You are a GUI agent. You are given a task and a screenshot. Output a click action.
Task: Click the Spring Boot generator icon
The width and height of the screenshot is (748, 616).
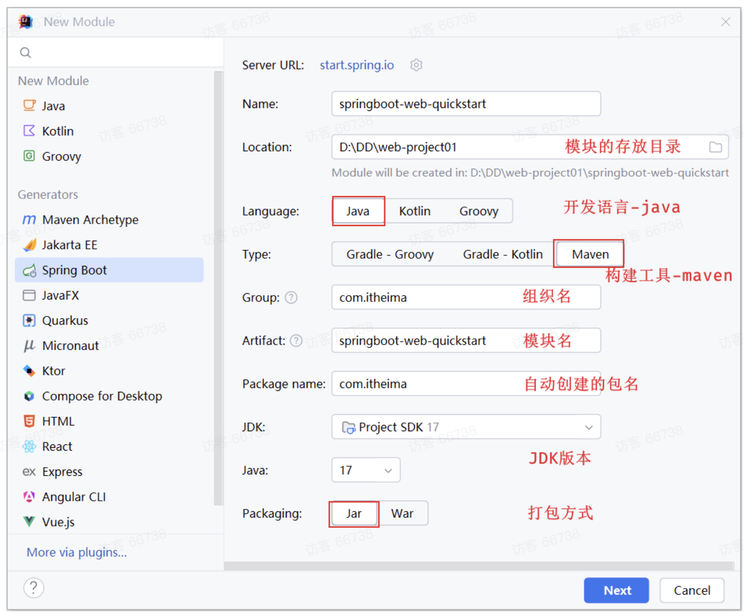[x=29, y=270]
